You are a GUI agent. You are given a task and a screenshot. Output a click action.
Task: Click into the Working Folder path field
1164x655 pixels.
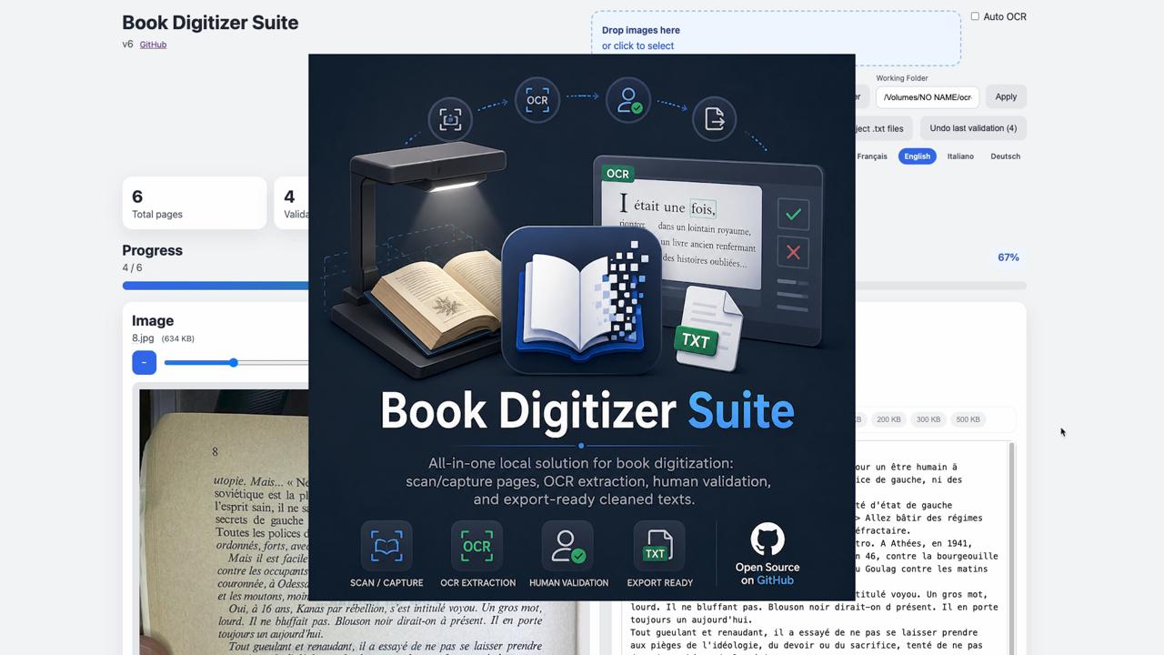click(x=928, y=97)
